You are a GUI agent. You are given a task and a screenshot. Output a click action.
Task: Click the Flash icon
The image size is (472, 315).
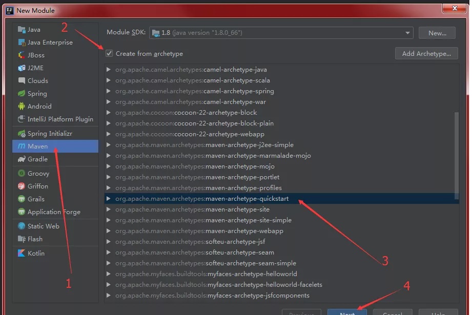(x=22, y=239)
